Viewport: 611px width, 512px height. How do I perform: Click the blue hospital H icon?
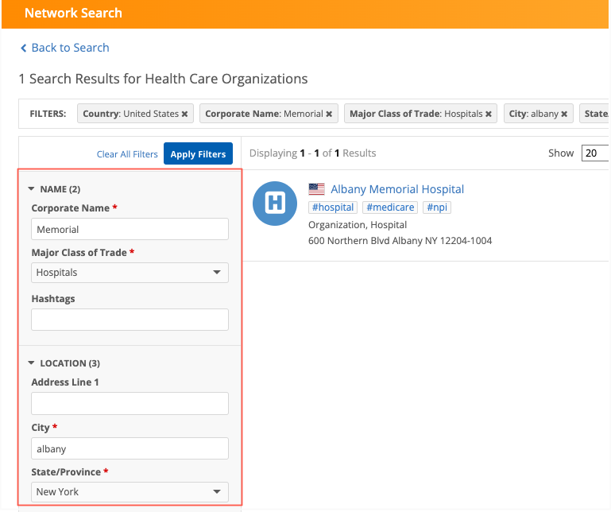click(274, 204)
